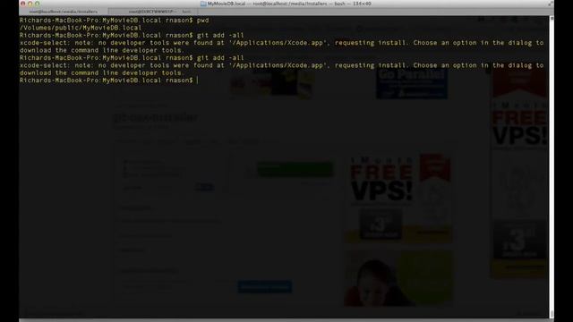Minimize the Terminal window with the yellow button
This screenshot has width=573, height=322.
click(30, 4)
